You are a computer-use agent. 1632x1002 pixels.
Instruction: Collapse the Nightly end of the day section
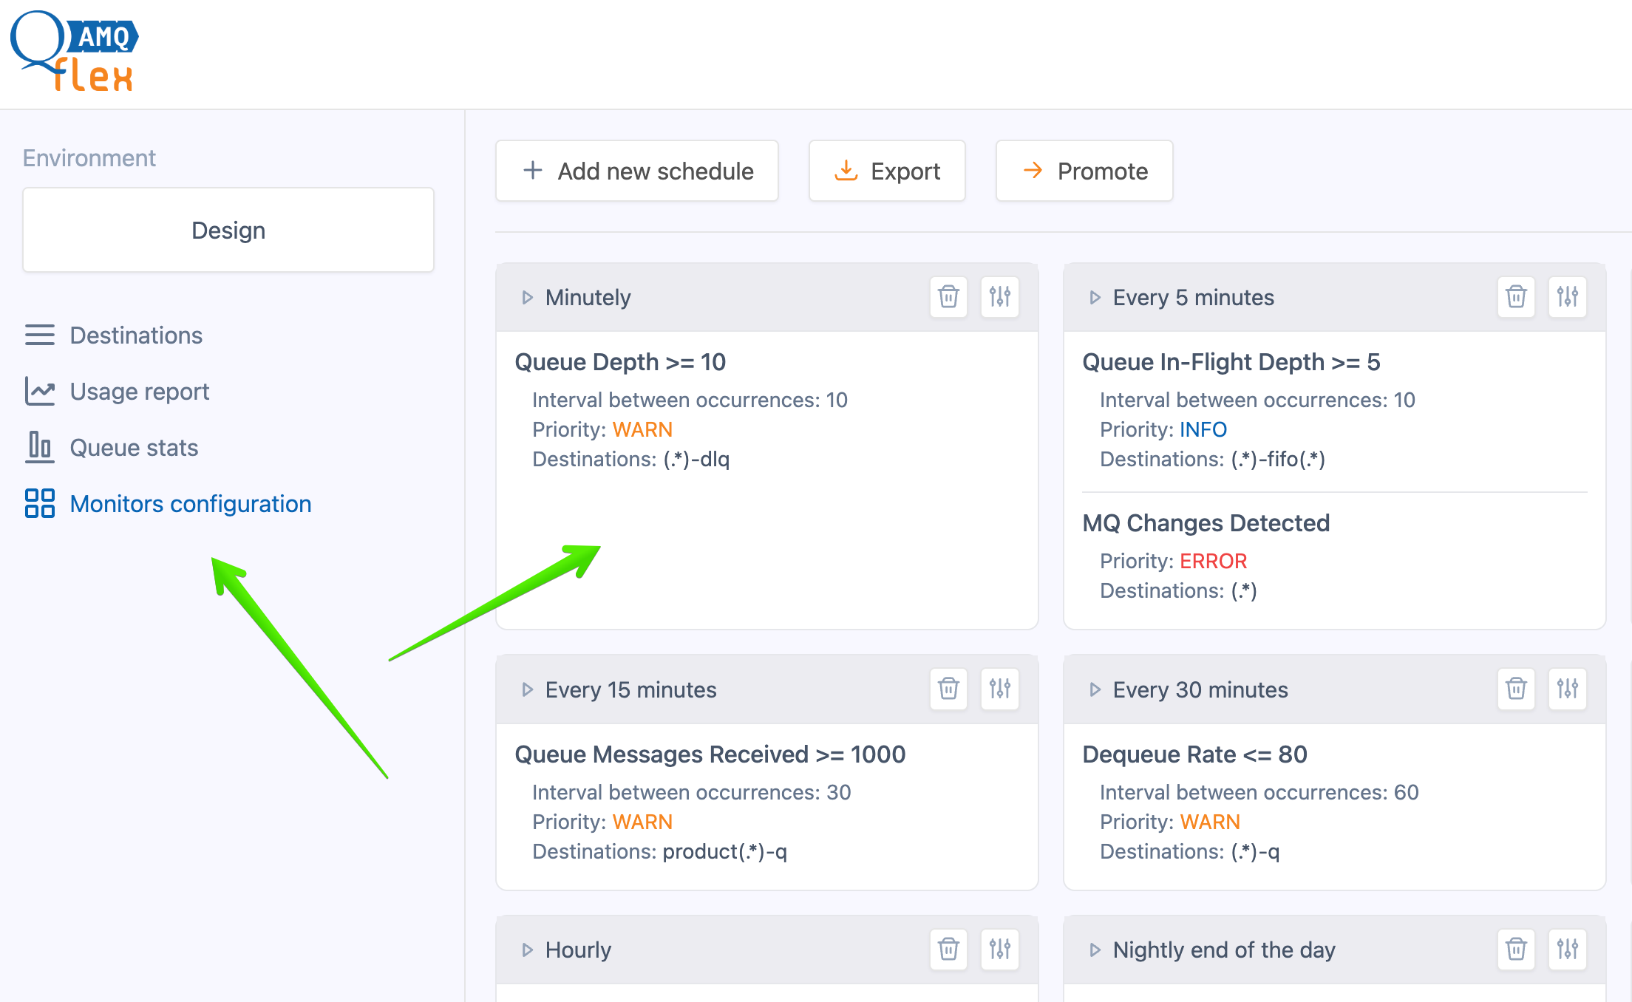(x=1095, y=950)
